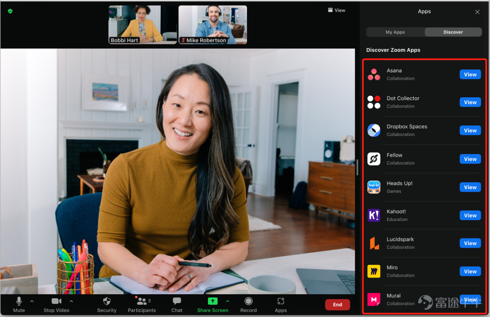Open the Participants panel
The image size is (490, 317).
(x=142, y=305)
